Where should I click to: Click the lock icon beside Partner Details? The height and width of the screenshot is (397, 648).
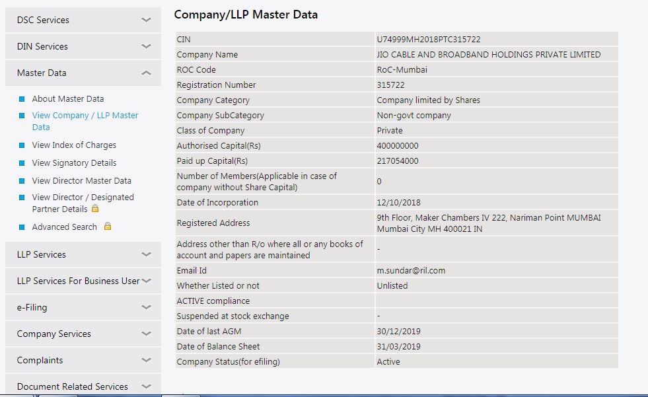point(95,208)
